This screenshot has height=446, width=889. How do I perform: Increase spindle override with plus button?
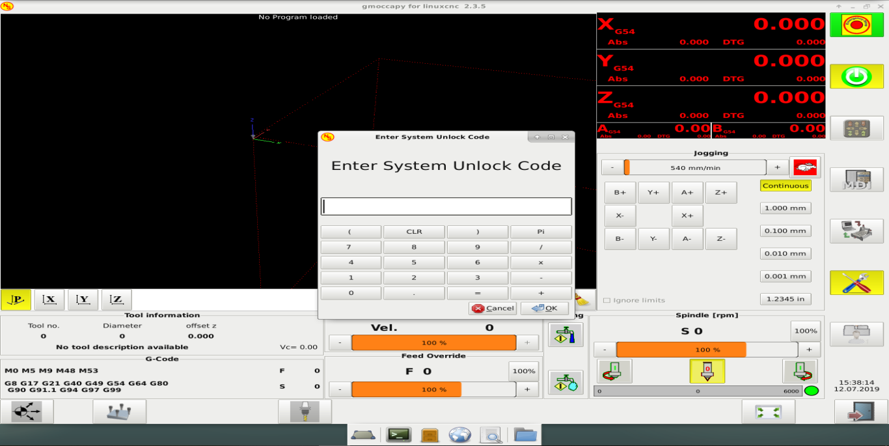click(808, 350)
